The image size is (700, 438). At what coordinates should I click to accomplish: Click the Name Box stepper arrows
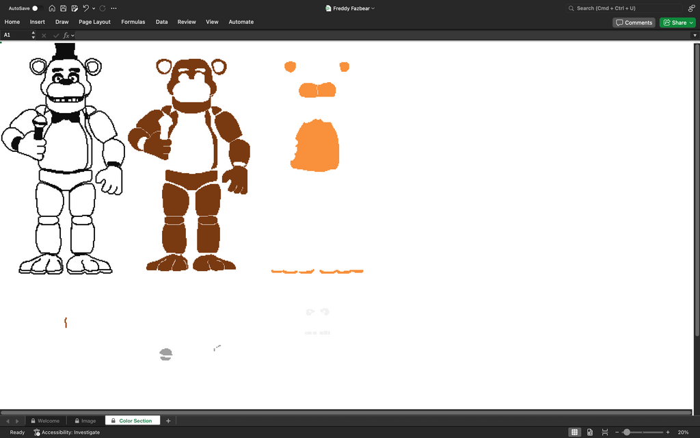33,35
